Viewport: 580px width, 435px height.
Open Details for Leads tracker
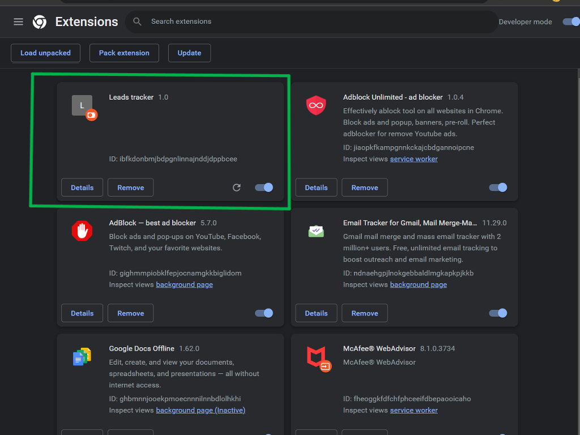pyautogui.click(x=82, y=187)
